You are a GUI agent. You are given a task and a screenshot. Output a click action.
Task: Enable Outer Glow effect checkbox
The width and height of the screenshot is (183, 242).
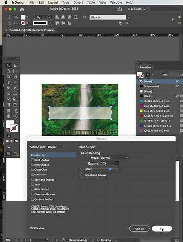pyautogui.click(x=32, y=169)
